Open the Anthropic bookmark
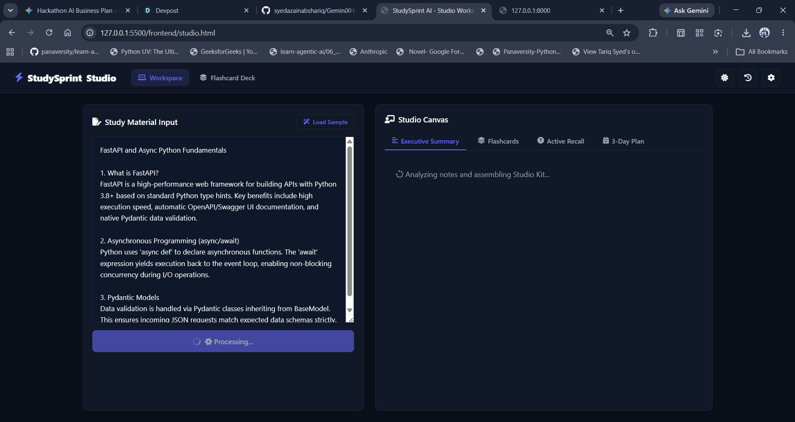 click(369, 52)
